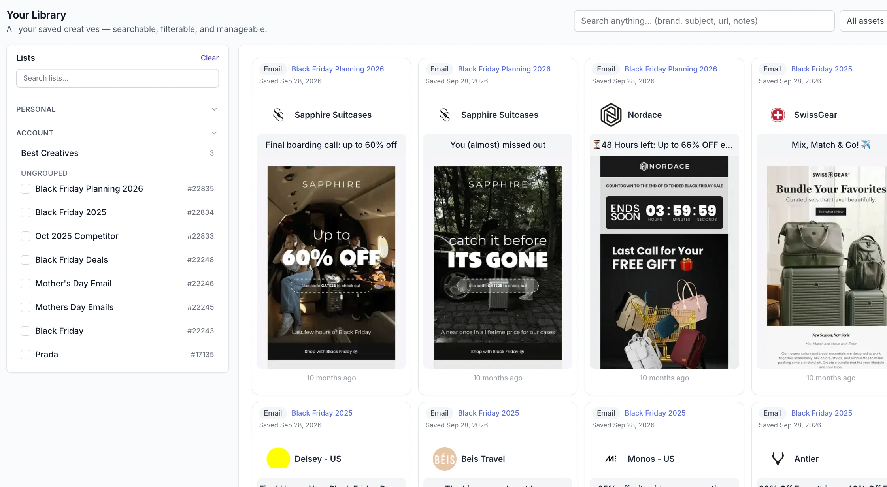Click the Antler logo icon
The image size is (887, 487).
click(x=778, y=459)
